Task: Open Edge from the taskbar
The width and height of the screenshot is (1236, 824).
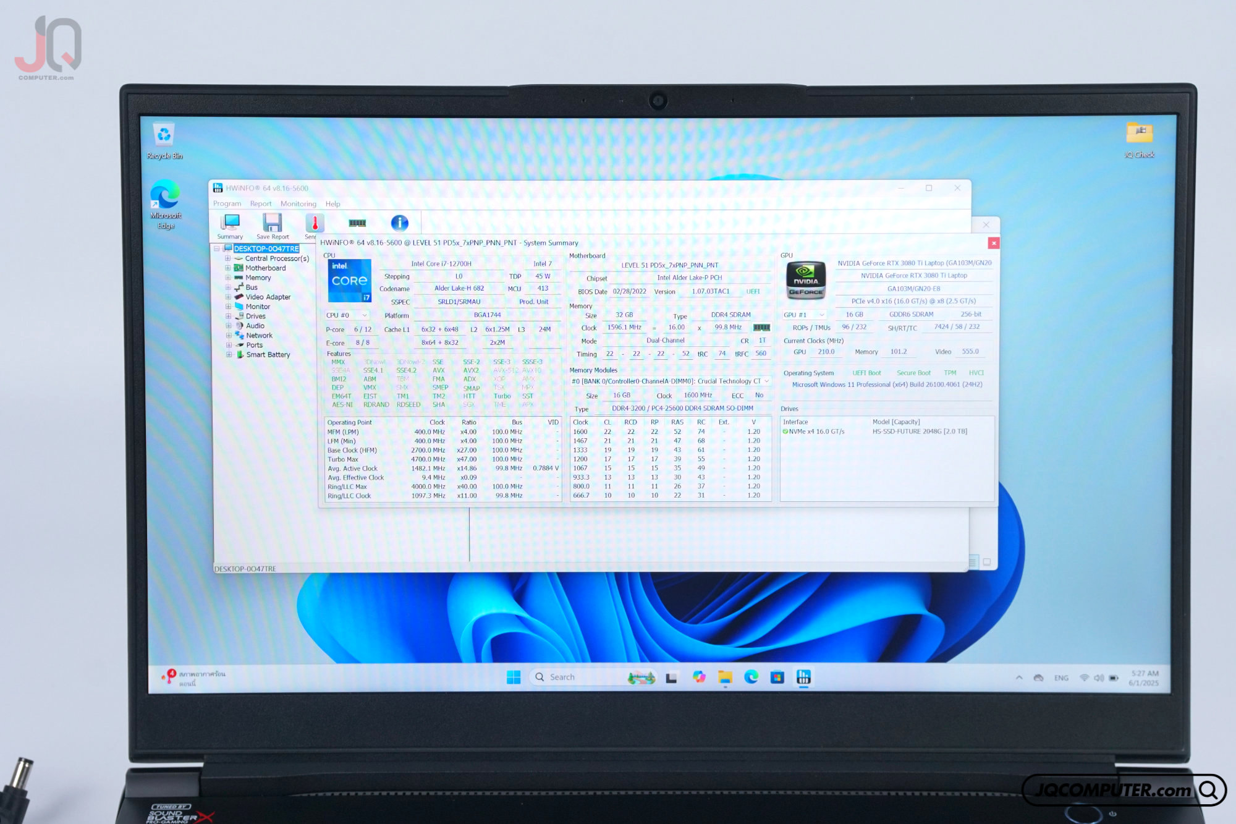Action: 751,677
